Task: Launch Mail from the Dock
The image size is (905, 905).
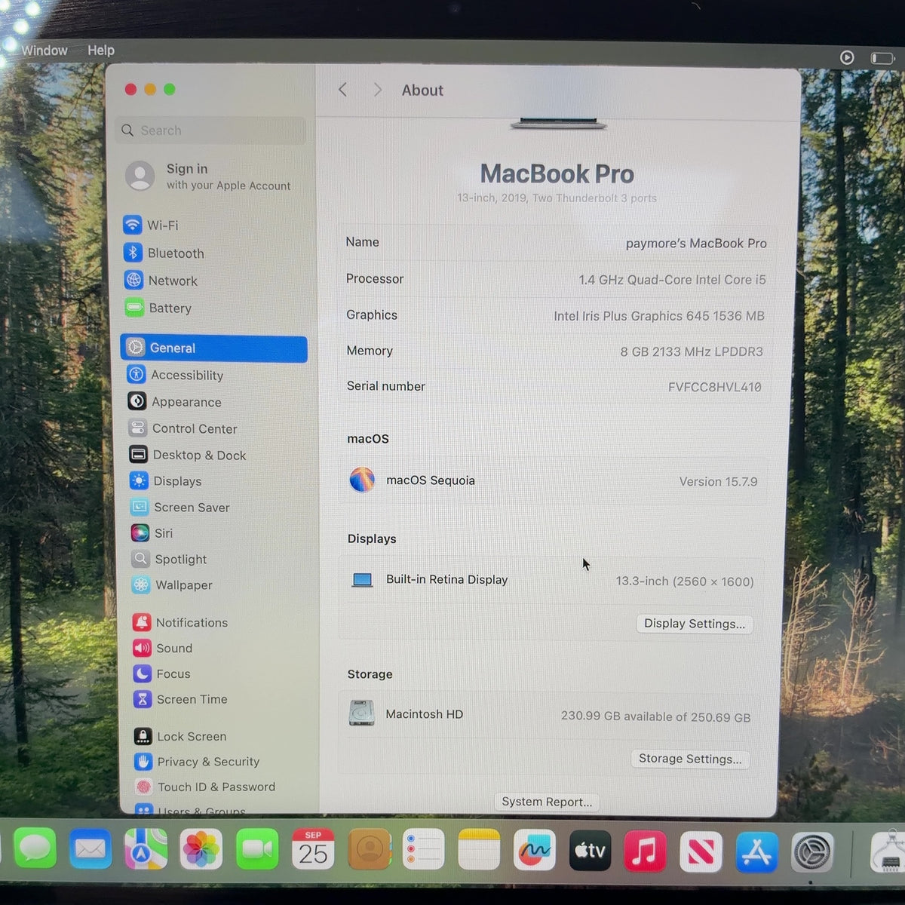Action: (x=90, y=850)
